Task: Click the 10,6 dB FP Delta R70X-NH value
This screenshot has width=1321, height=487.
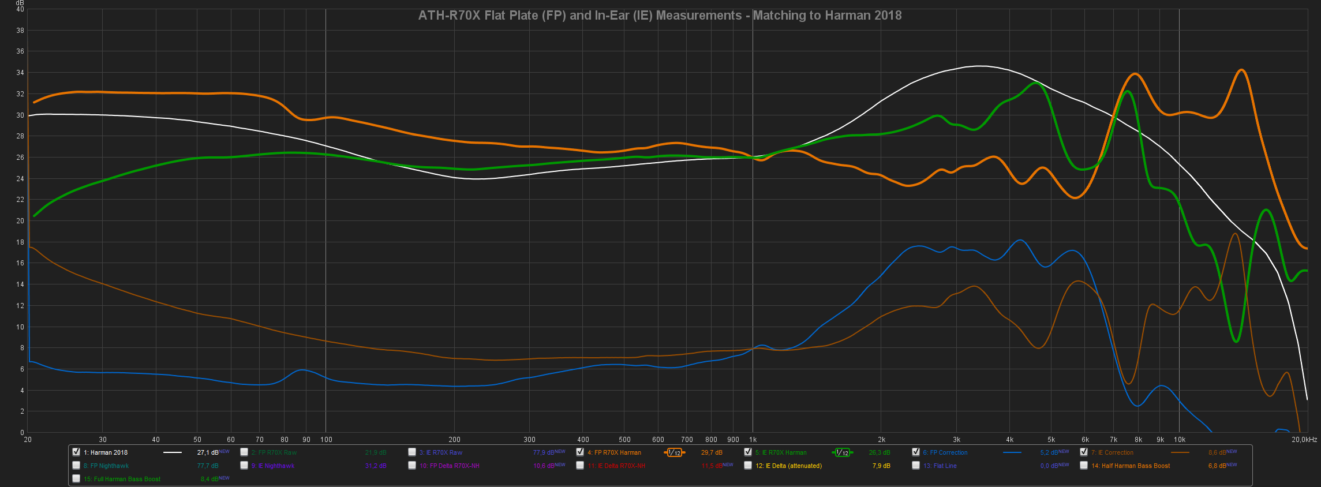Action: [544, 466]
